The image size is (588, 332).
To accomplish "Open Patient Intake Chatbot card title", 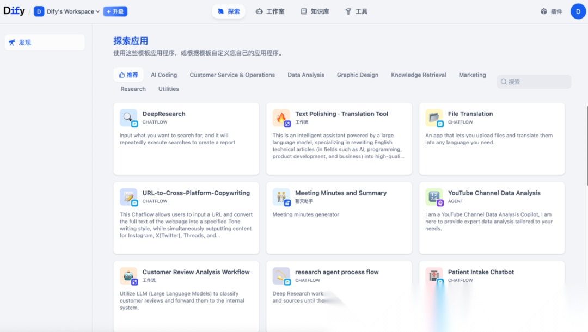I will point(481,272).
